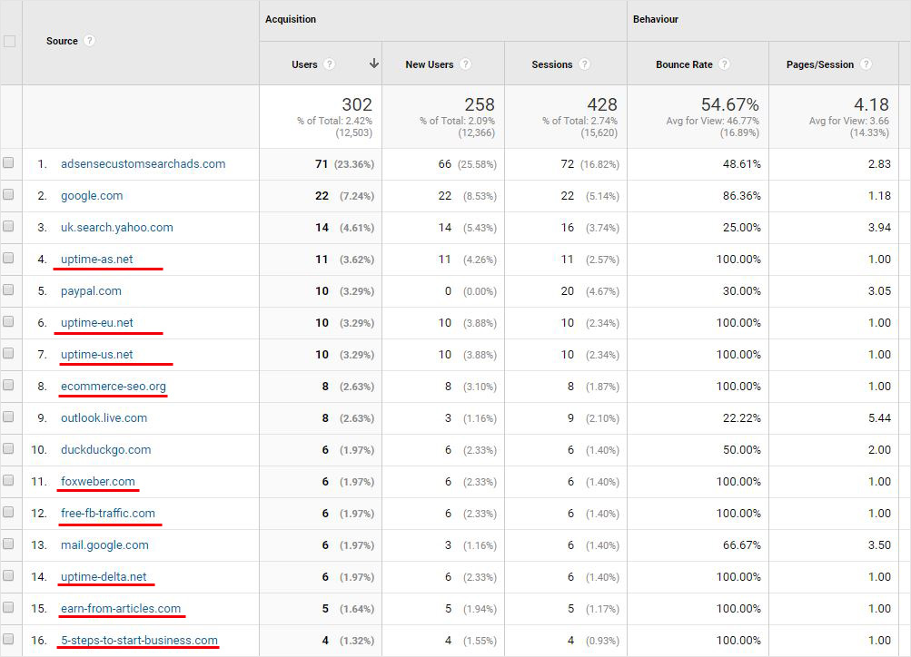Open the help icon beside Sessions
This screenshot has width=911, height=657.
coord(585,64)
